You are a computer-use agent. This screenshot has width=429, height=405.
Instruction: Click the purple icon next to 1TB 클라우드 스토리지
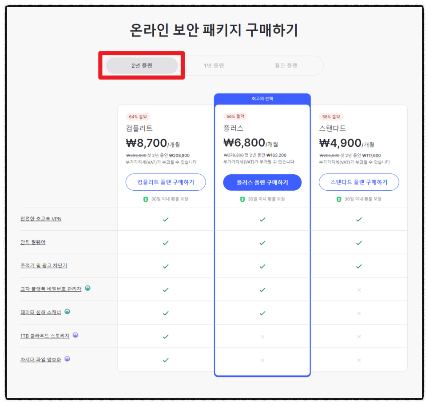(x=75, y=335)
